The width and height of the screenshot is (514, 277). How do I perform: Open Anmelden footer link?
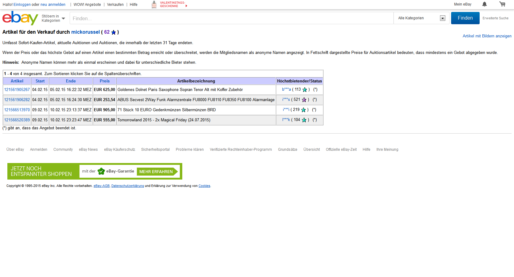click(39, 150)
